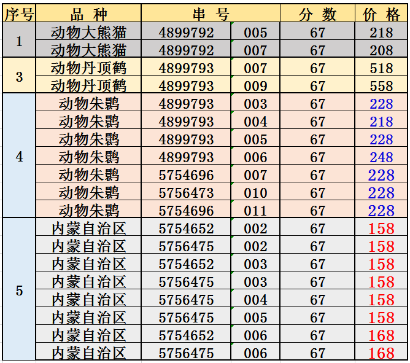The image size is (410, 363).
Task: Click the 010 serial suffix cell
Action: 255,193
